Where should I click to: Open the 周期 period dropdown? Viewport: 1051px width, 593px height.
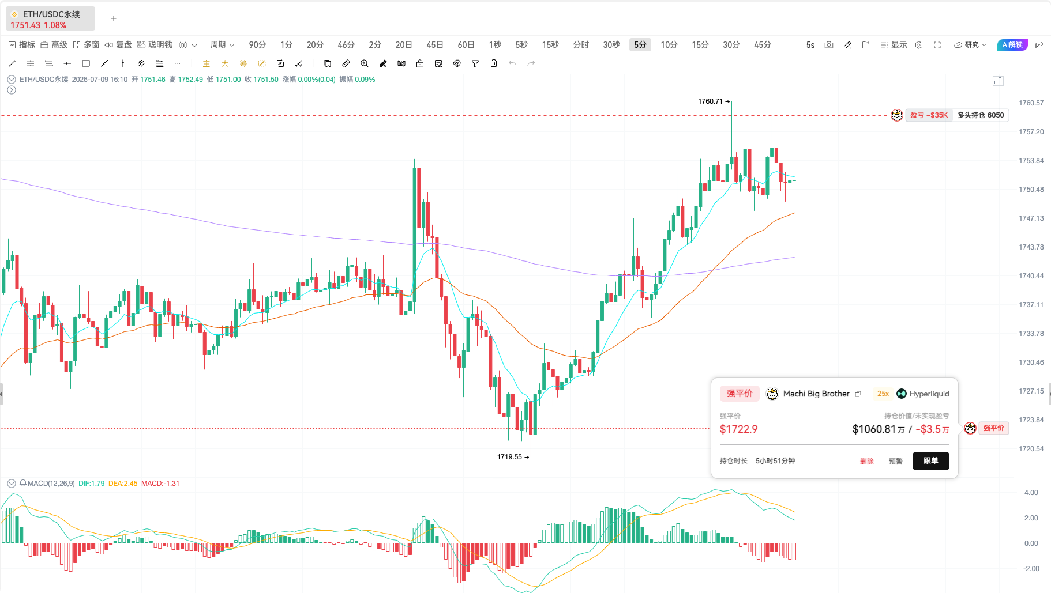pyautogui.click(x=222, y=45)
